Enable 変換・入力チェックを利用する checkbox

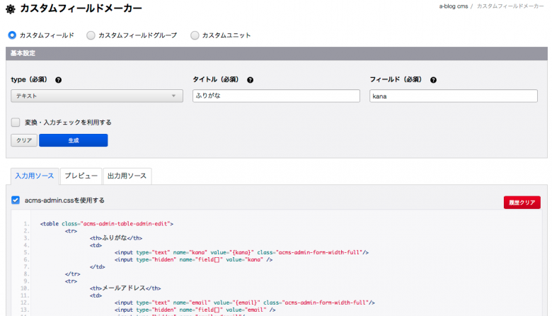click(16, 122)
